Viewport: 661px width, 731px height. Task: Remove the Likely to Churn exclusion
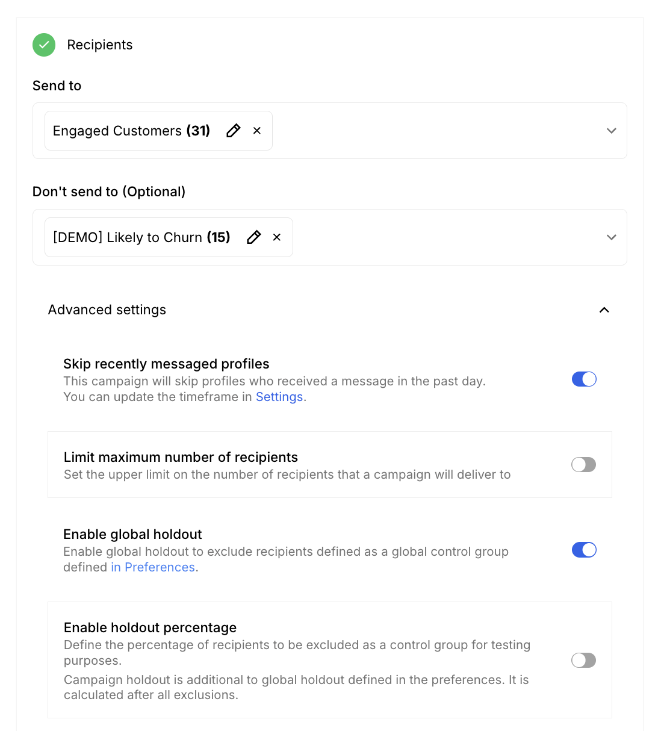coord(277,237)
